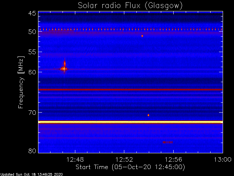Click the 50 frequency tick label
This screenshot has height=176, width=234.
point(32,32)
